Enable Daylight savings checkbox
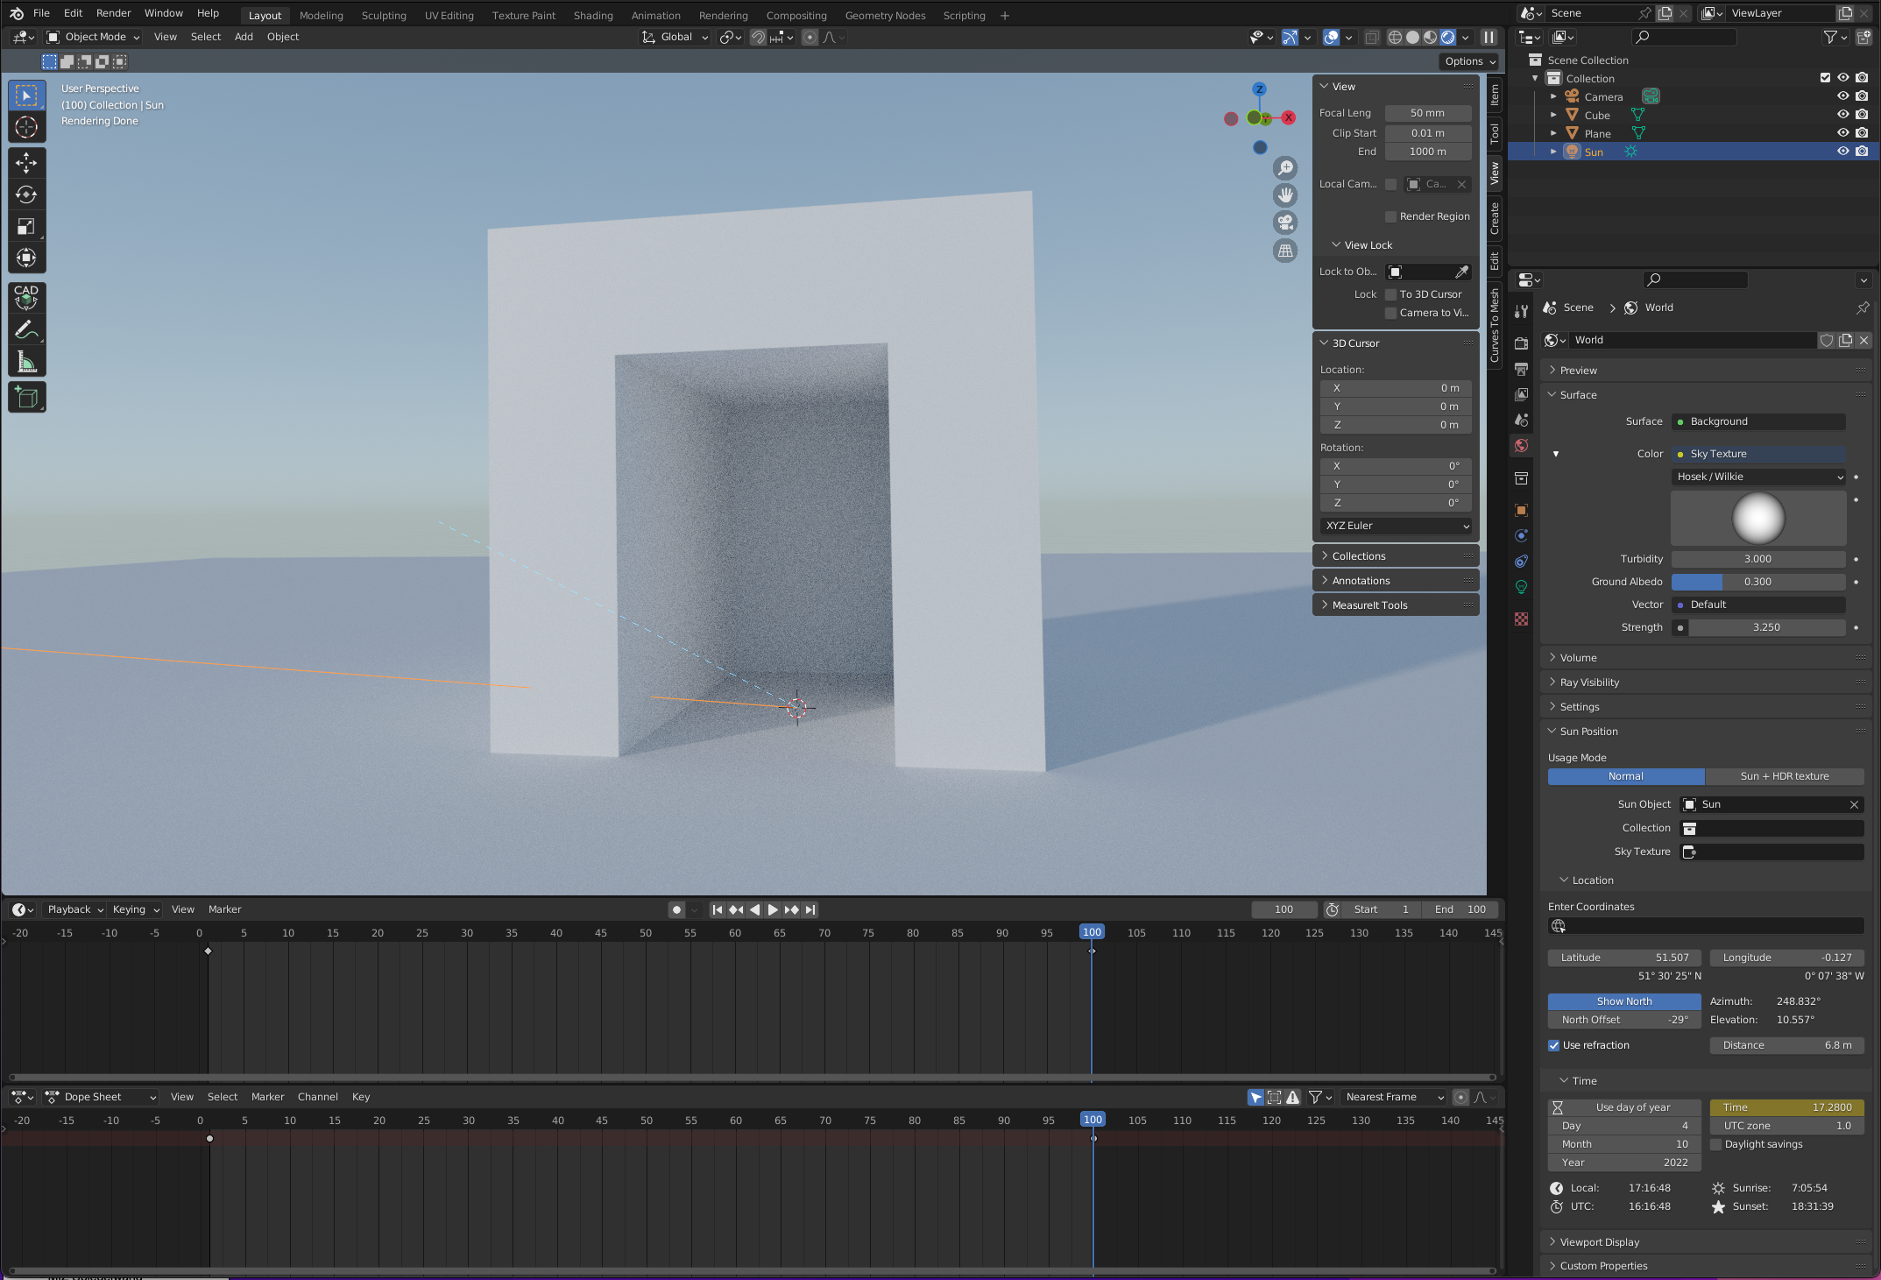The width and height of the screenshot is (1881, 1280). [x=1716, y=1144]
